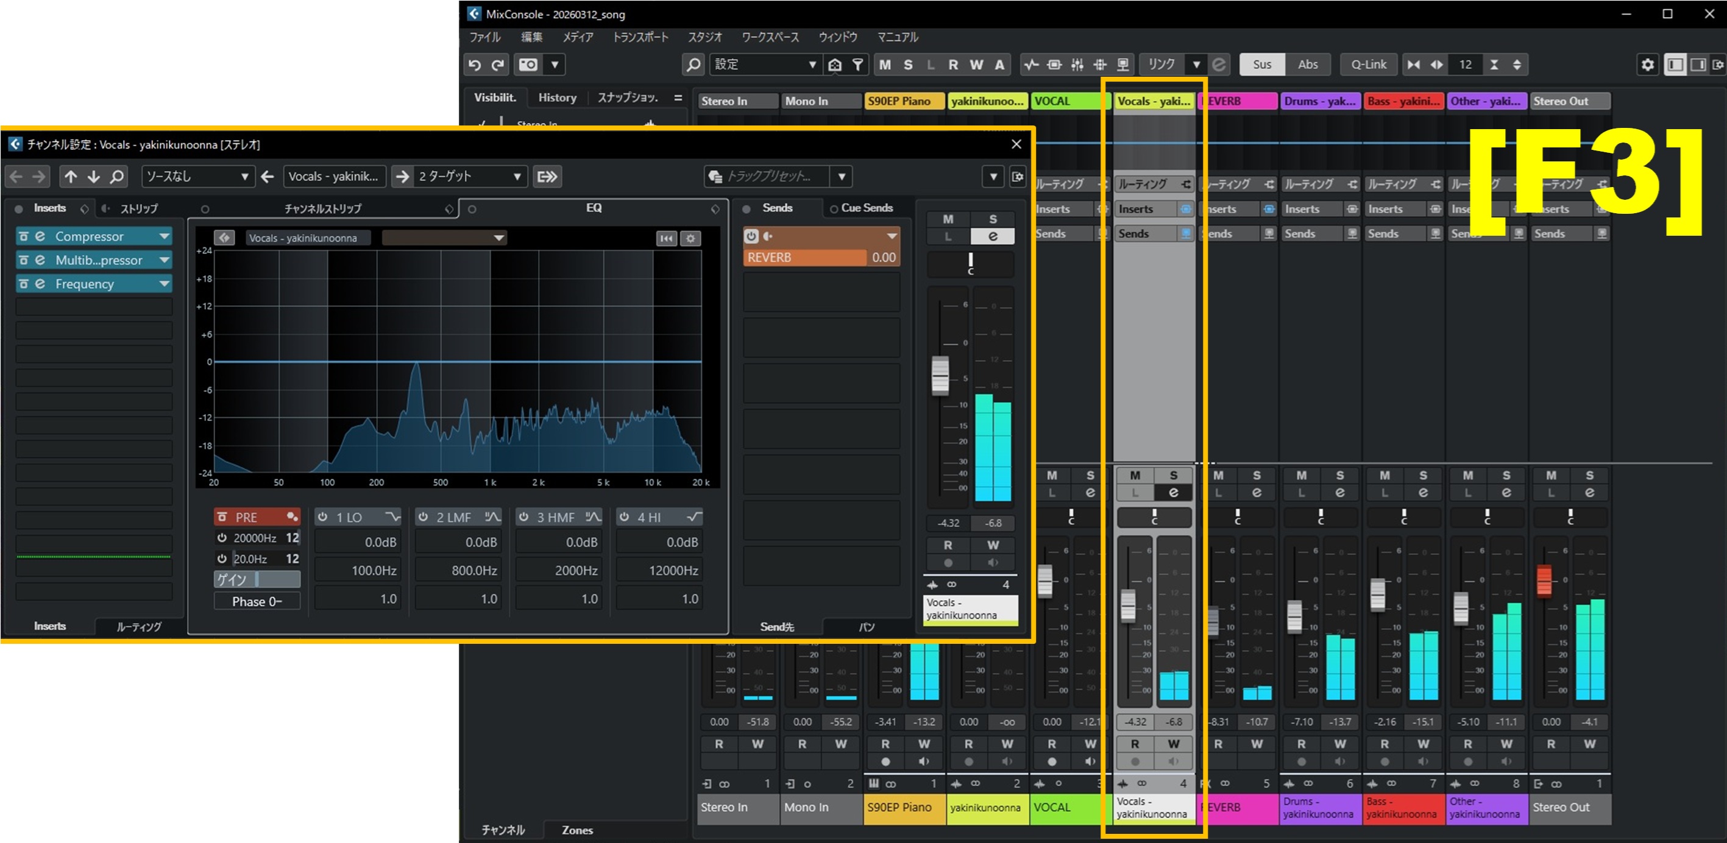Click the export arrow beside target dropdown

(x=547, y=177)
